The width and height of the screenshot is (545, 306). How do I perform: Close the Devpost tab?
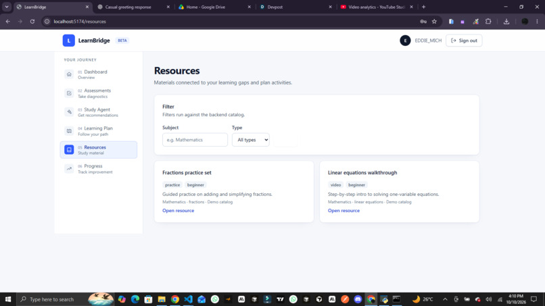330,7
